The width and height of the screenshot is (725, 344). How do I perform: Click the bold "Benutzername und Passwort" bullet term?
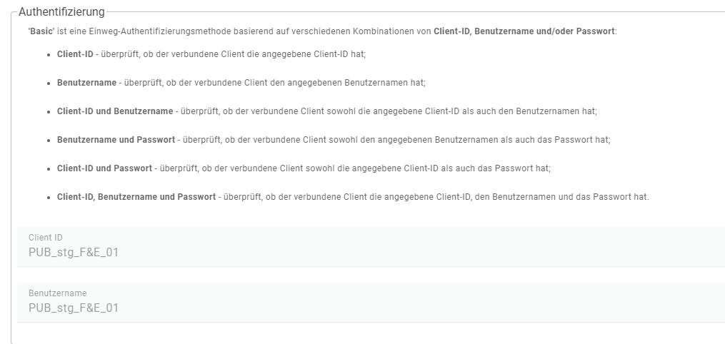(x=114, y=140)
